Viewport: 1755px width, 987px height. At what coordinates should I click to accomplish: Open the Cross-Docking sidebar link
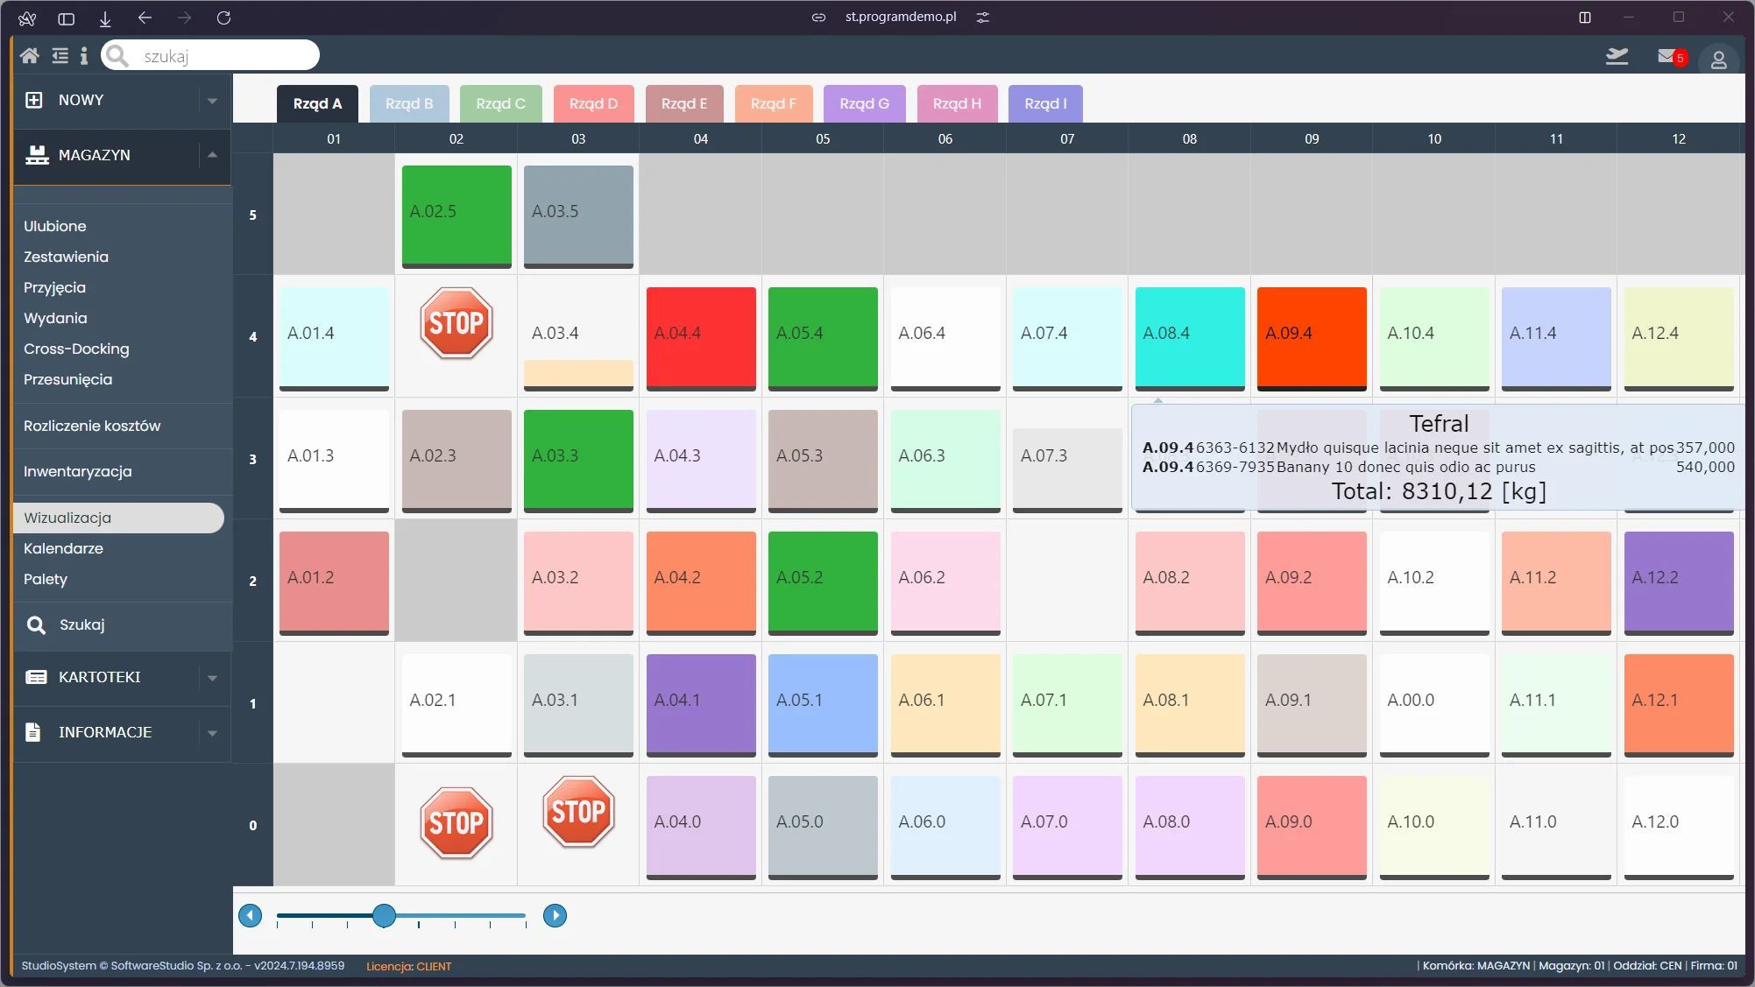[x=76, y=349]
